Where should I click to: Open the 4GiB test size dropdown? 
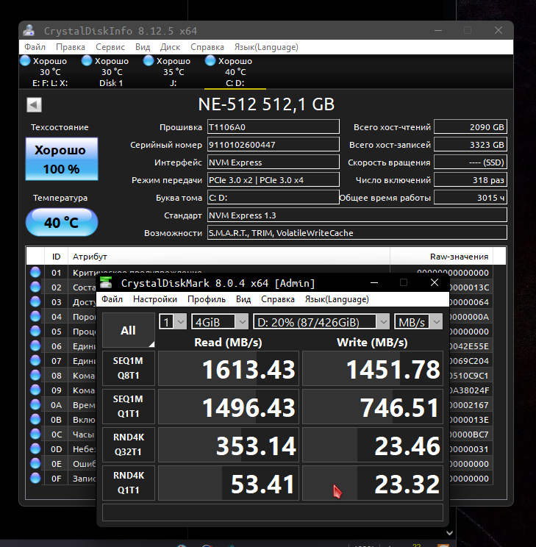(x=220, y=321)
